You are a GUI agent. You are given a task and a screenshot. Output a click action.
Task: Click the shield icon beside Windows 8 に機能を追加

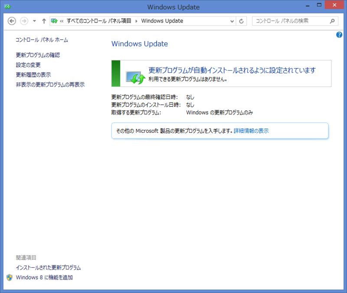[x=9, y=277]
